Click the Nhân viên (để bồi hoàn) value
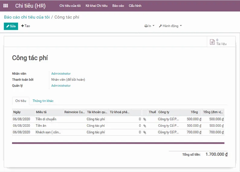 point(68,80)
